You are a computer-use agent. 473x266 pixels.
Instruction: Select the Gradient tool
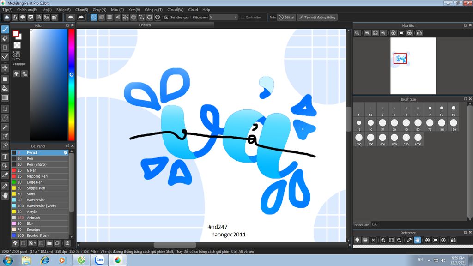click(x=5, y=97)
